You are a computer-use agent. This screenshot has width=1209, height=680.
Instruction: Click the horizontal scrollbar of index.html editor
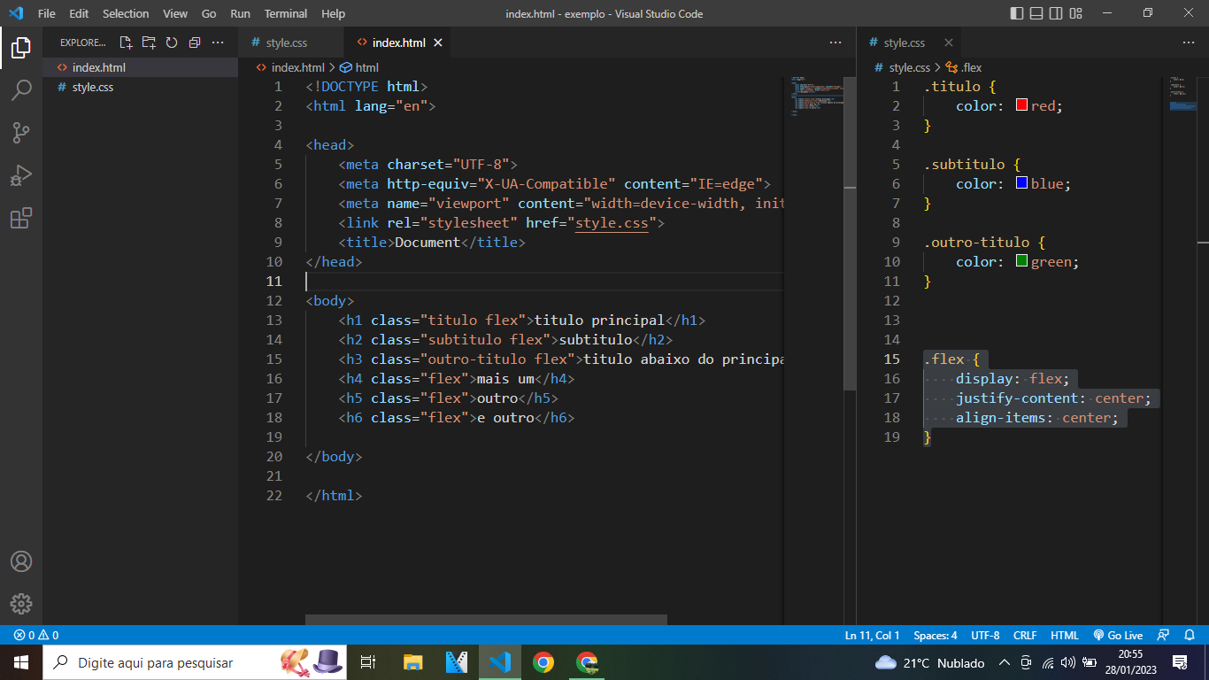point(486,620)
